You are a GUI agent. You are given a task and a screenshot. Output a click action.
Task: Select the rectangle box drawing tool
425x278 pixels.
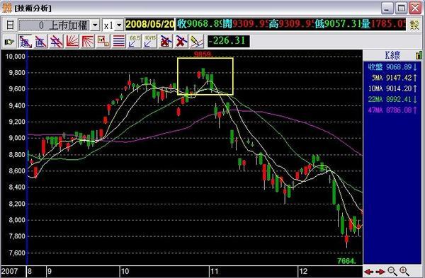point(103,42)
